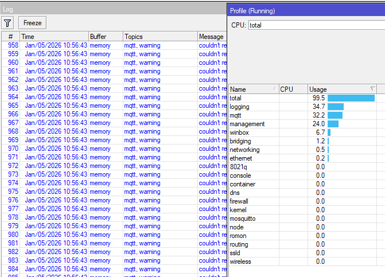Click the CPU field showing total

click(x=317, y=25)
